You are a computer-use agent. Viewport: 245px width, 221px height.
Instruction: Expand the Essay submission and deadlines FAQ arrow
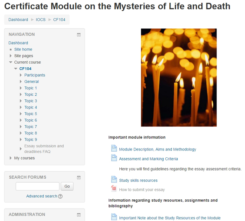click(21, 149)
